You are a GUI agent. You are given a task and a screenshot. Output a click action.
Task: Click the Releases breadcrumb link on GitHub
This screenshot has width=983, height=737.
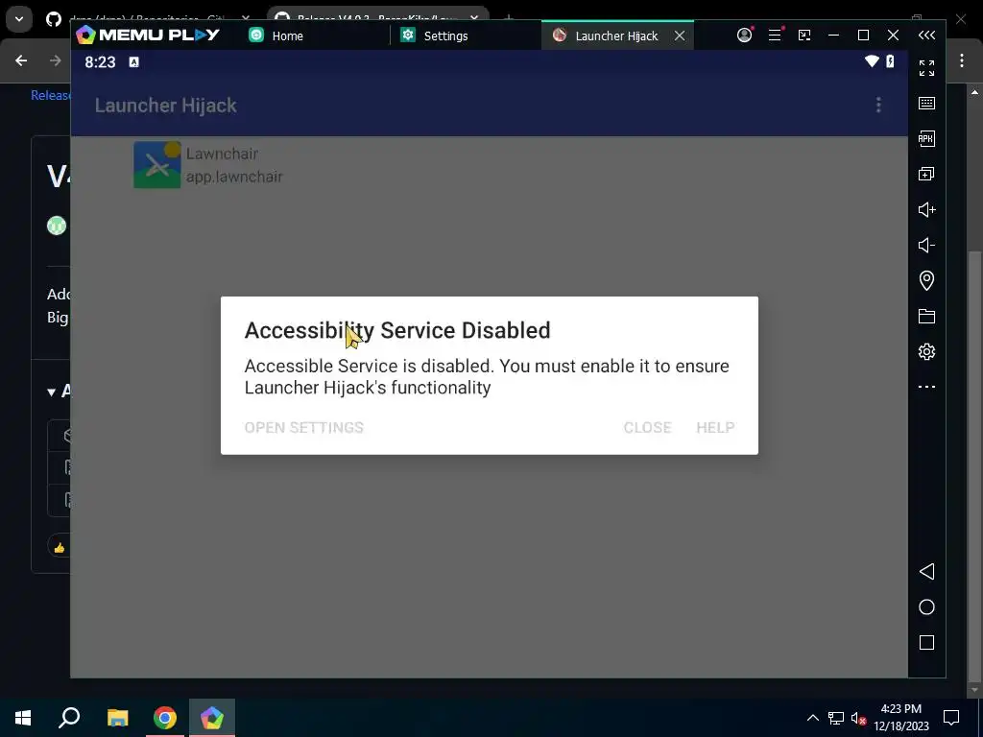(x=51, y=95)
